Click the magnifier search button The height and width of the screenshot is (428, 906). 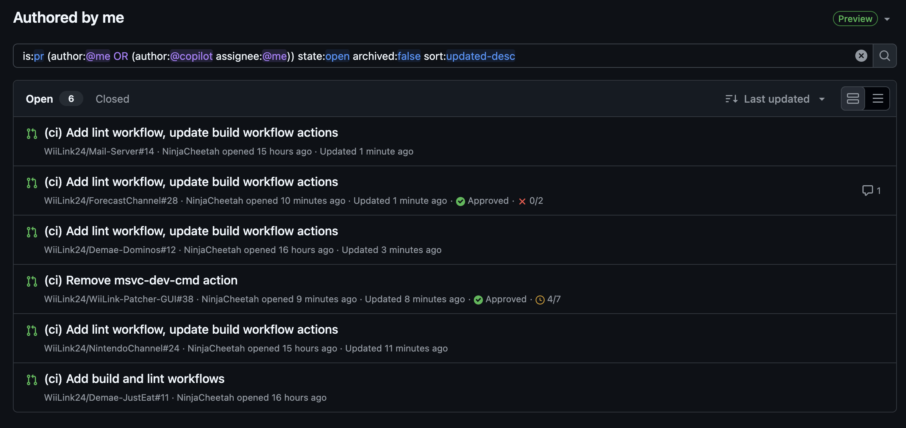click(x=885, y=56)
